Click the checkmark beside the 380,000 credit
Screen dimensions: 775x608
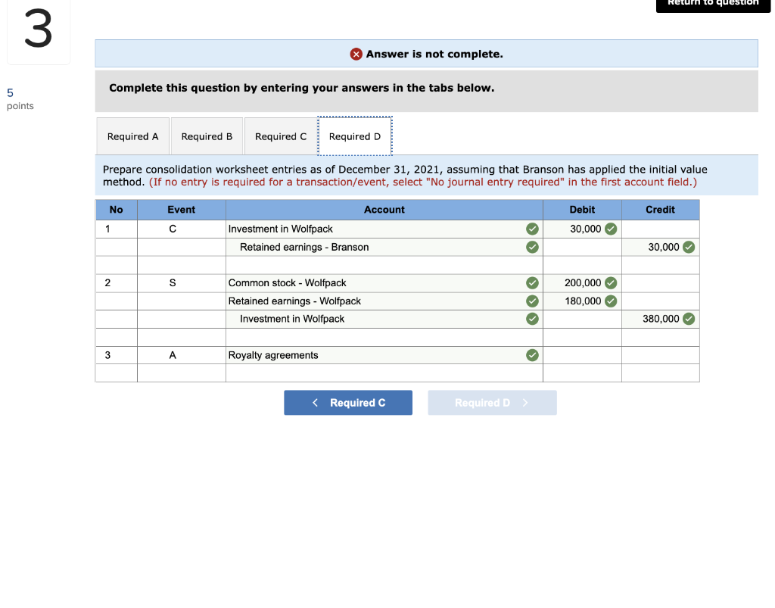[x=687, y=319]
